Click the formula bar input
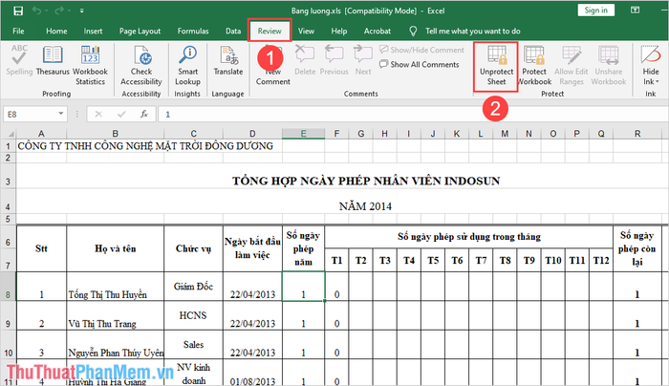This screenshot has width=669, height=386. (412, 115)
